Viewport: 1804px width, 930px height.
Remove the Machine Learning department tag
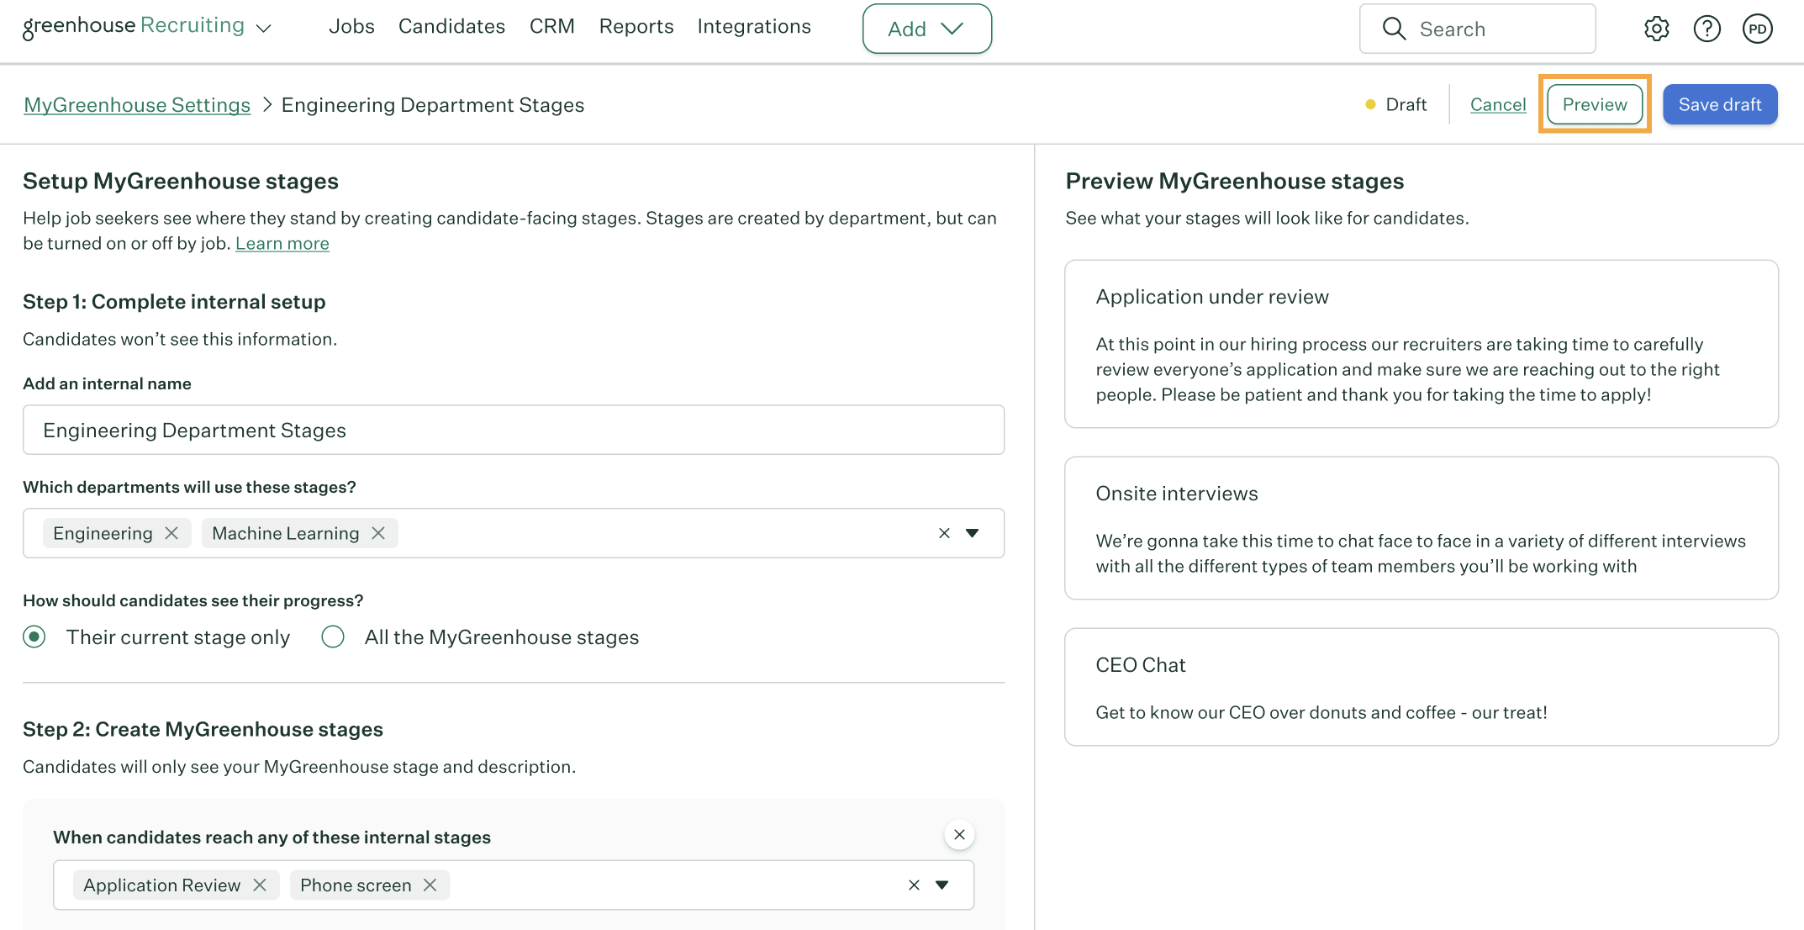[x=378, y=533]
